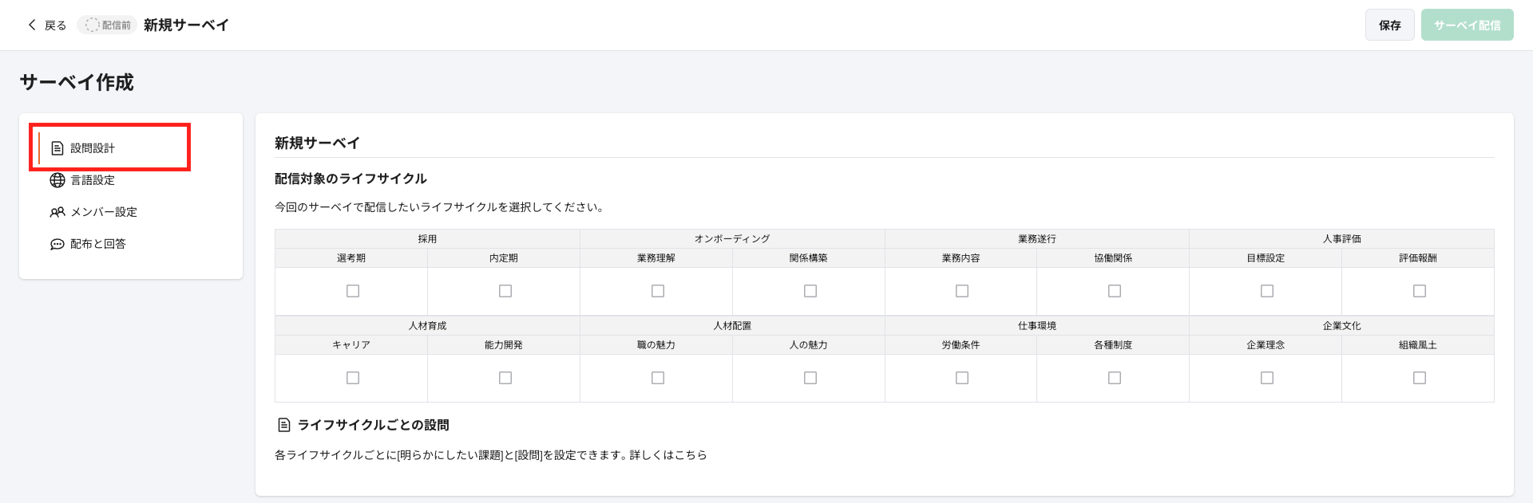1533x503 pixels.
Task: Go to メンバー設定 section
Action: coord(104,212)
